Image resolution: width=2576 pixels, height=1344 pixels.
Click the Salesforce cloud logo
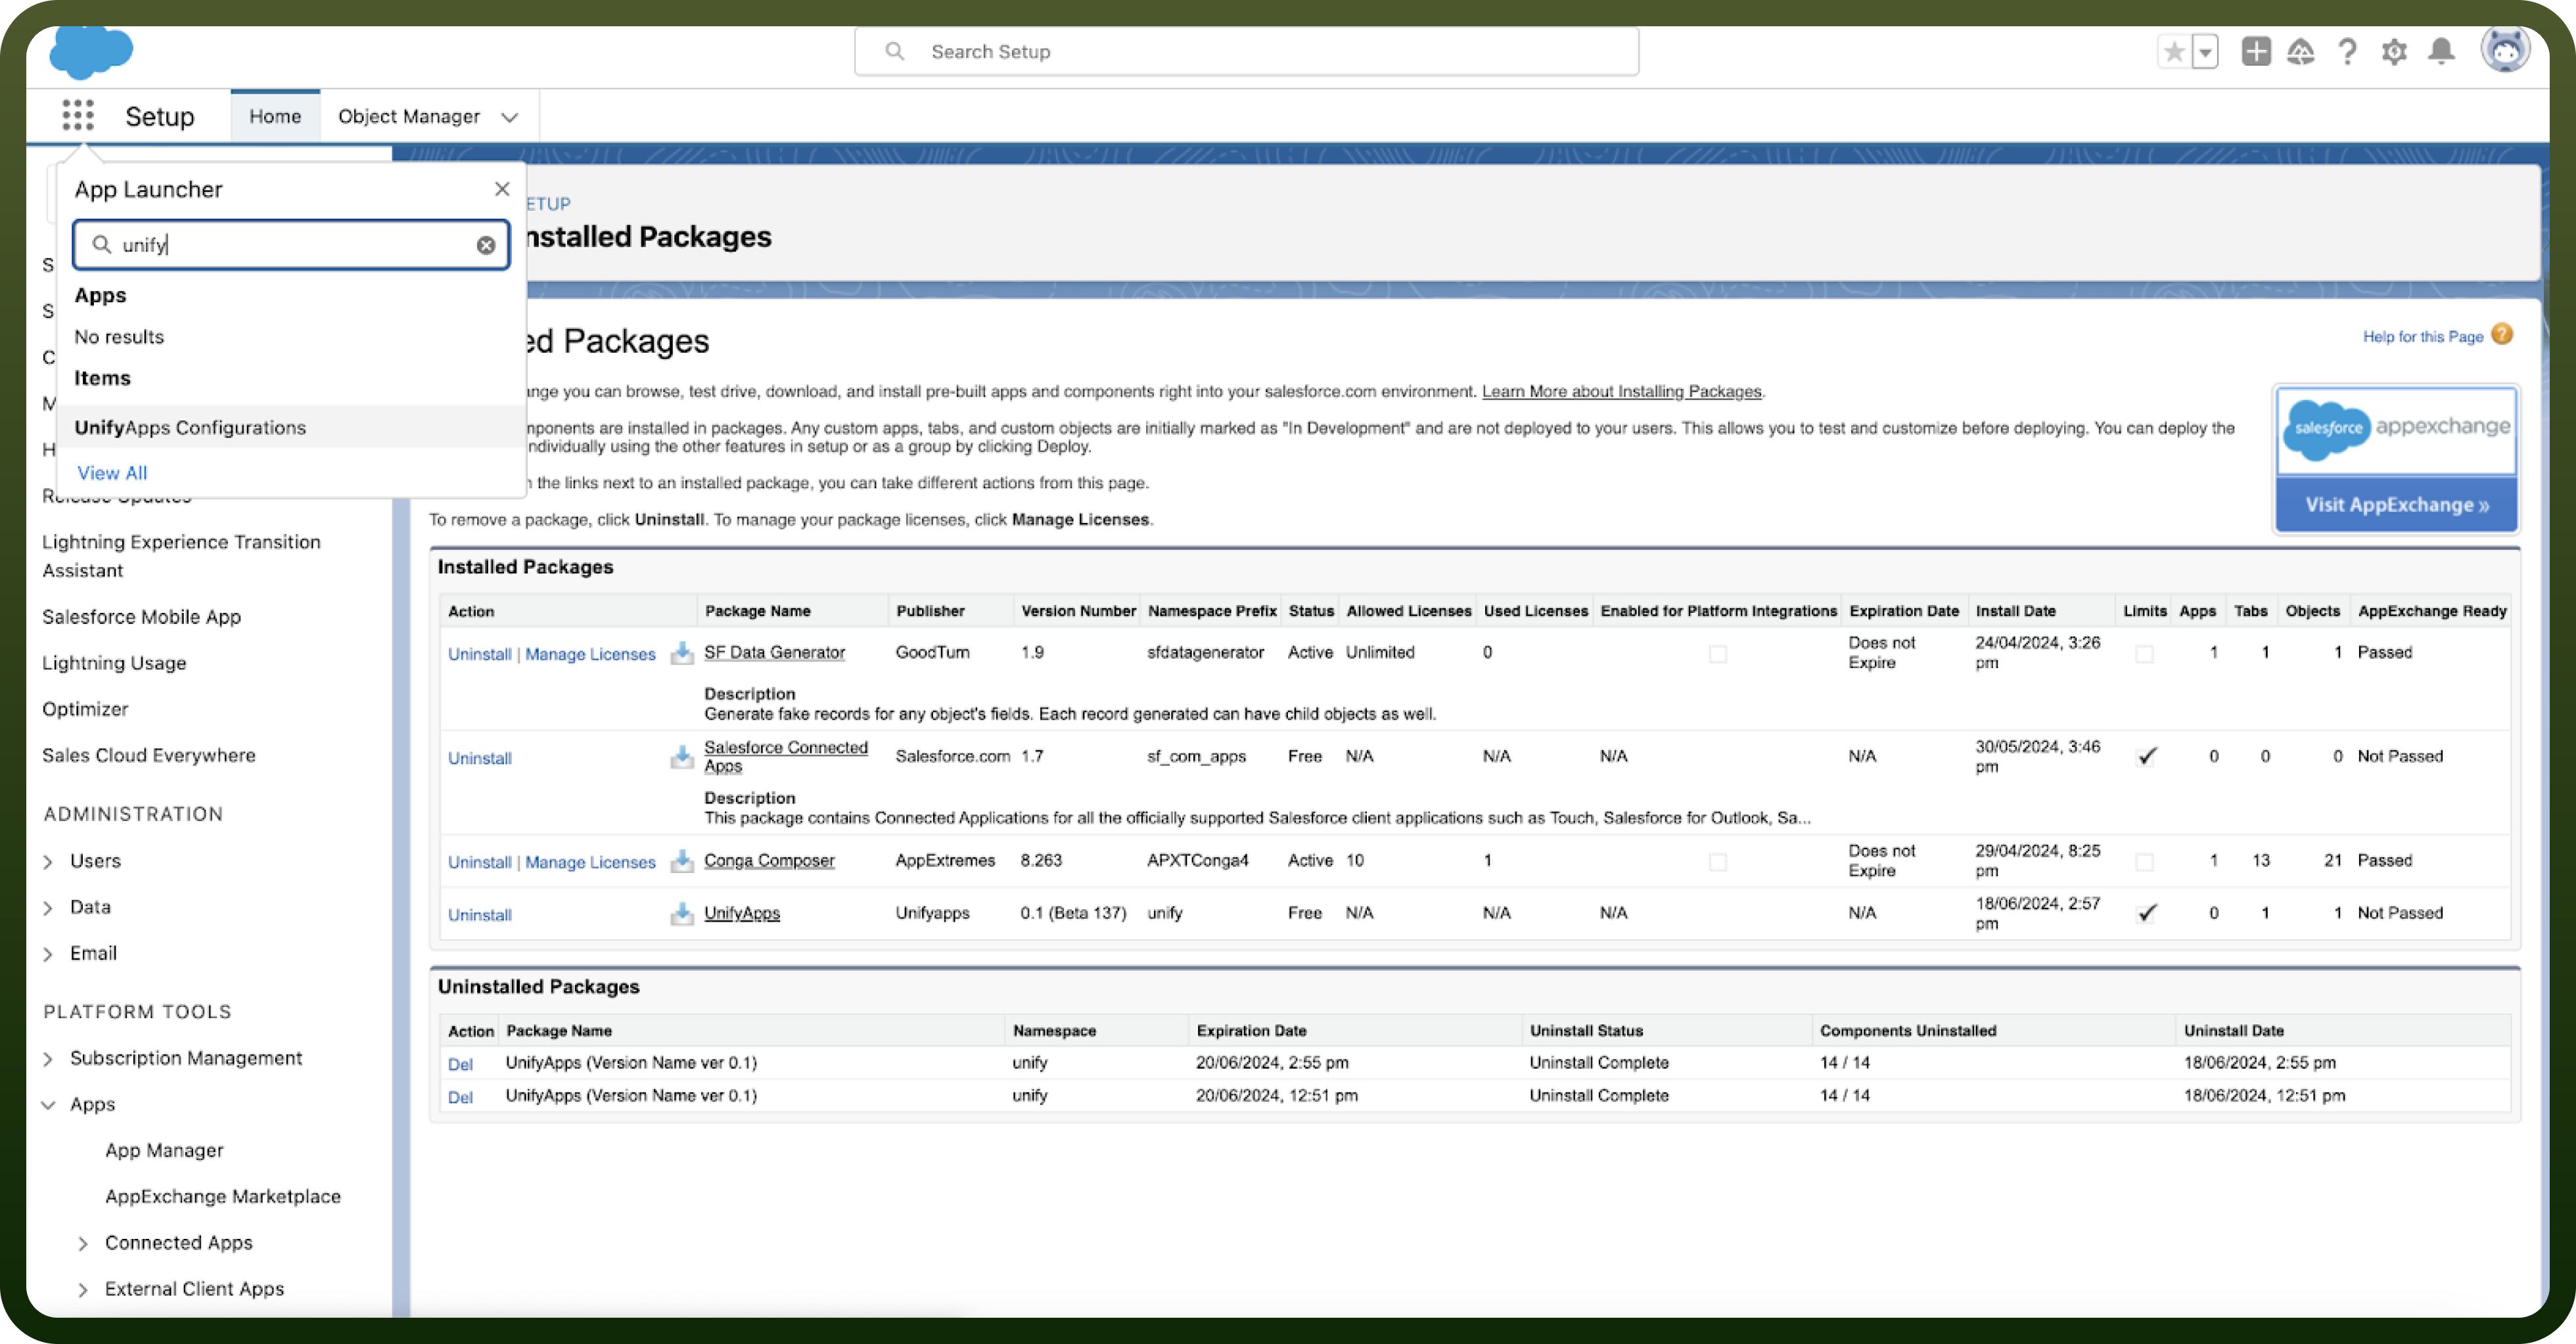(x=91, y=52)
